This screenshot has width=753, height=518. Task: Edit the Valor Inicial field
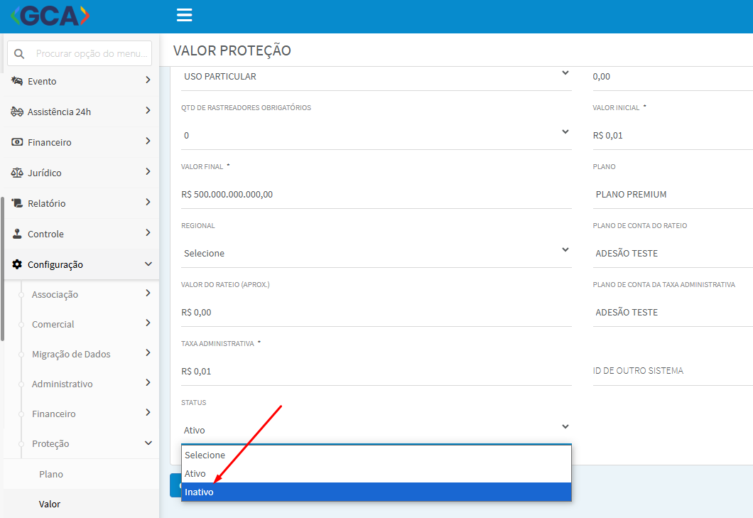tap(672, 136)
